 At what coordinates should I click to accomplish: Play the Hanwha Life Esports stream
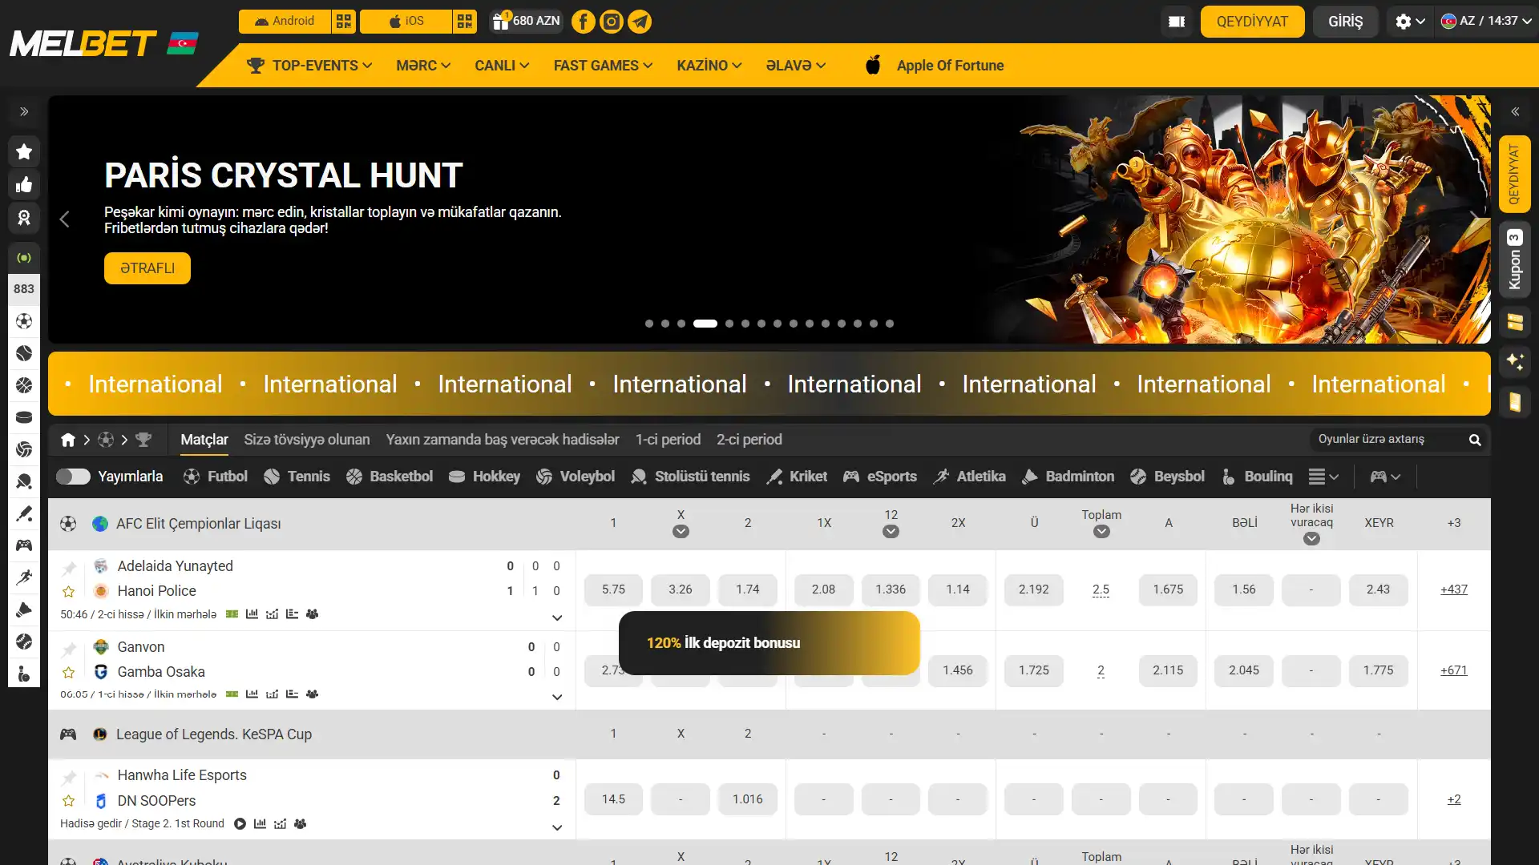pos(240,824)
